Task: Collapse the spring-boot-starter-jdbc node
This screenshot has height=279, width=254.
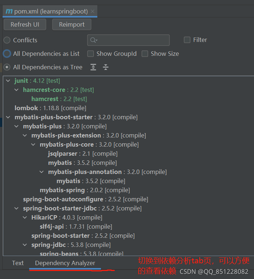Action: 16,208
